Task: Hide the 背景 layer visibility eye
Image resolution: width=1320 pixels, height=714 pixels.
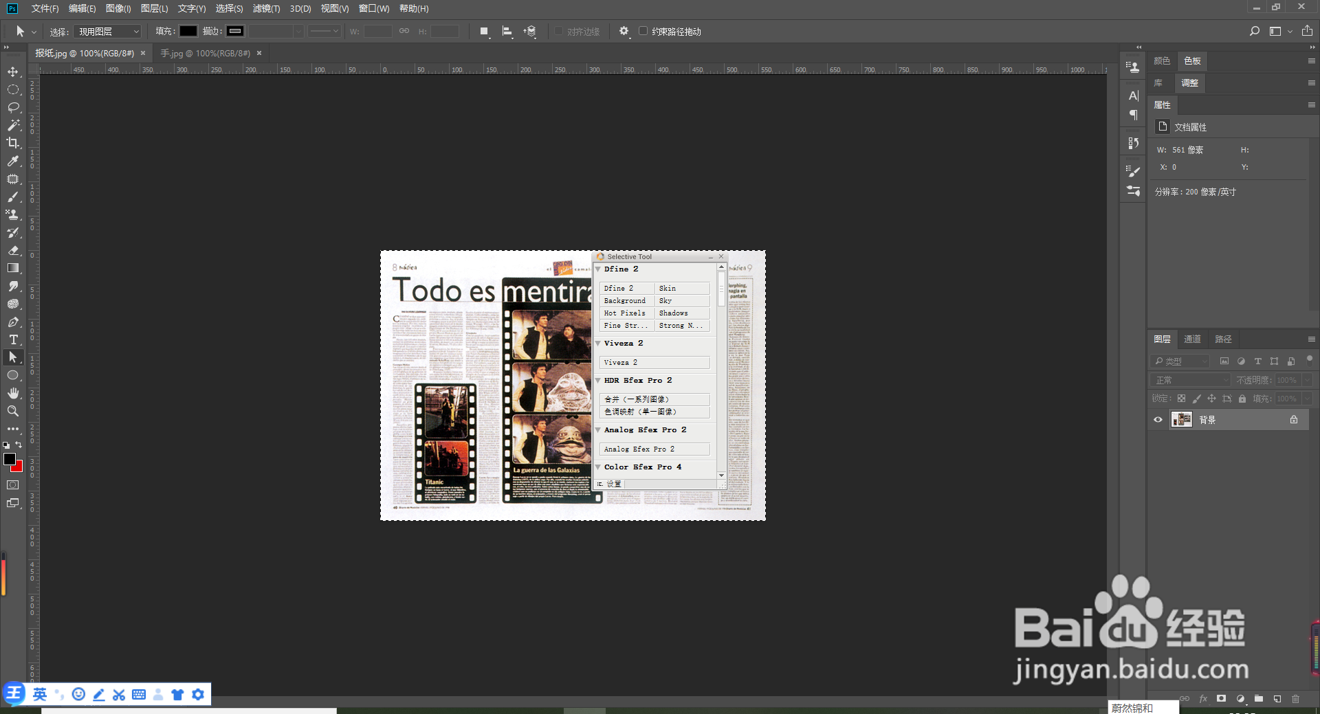Action: point(1158,419)
